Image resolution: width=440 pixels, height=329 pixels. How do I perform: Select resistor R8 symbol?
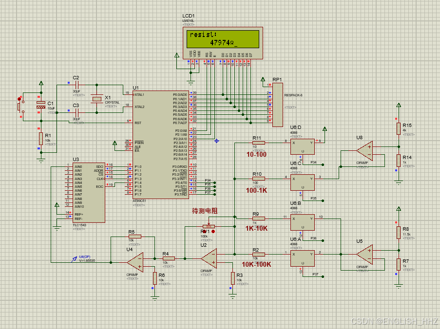[x=399, y=232]
